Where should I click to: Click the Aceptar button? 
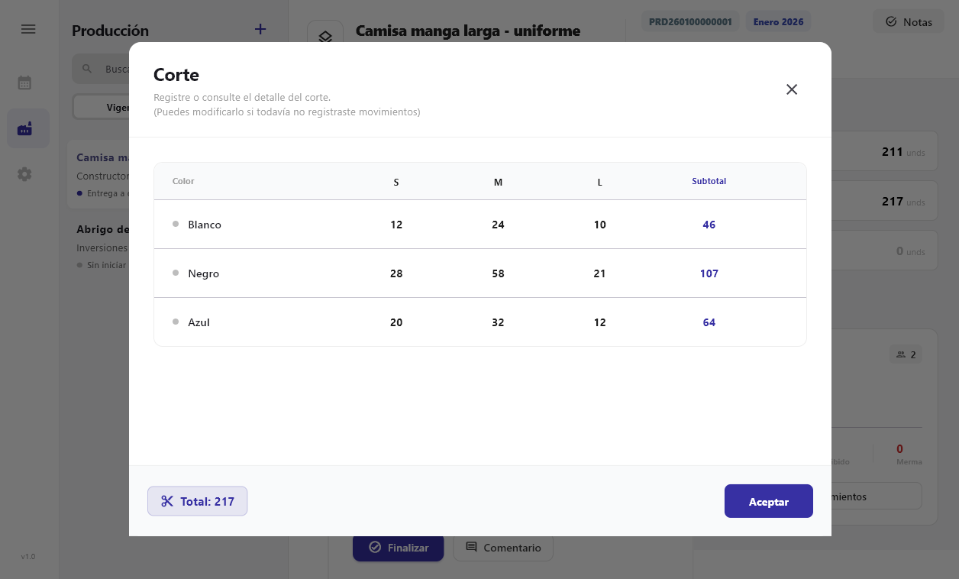[x=768, y=501]
